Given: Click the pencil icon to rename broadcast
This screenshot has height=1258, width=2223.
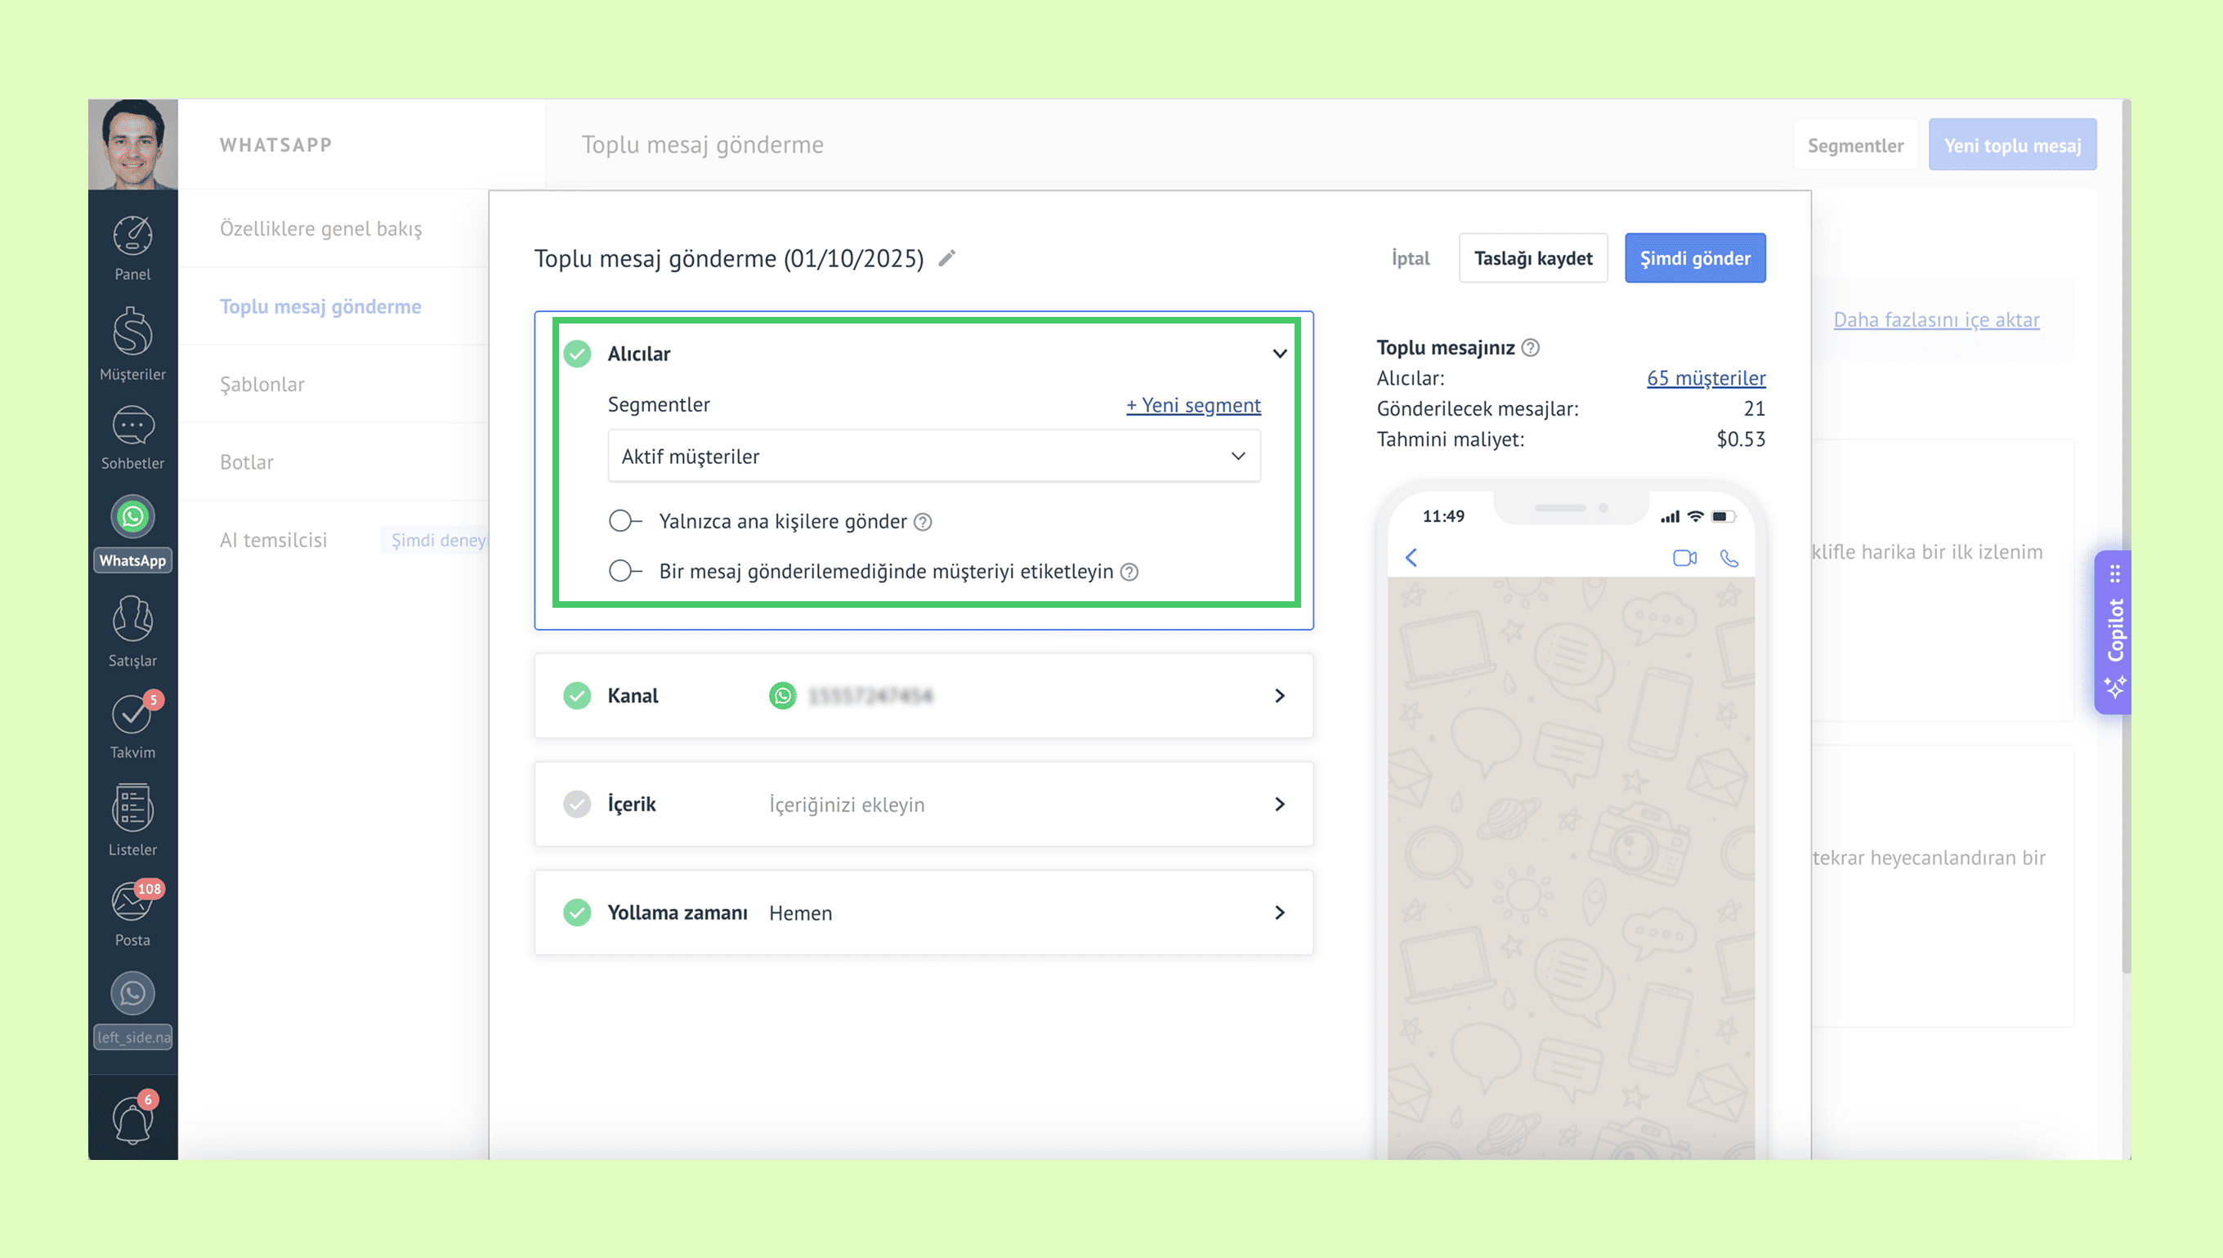Looking at the screenshot, I should click(x=947, y=258).
